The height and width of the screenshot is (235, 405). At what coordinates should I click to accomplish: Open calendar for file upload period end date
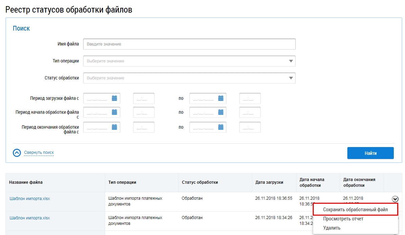click(220, 98)
